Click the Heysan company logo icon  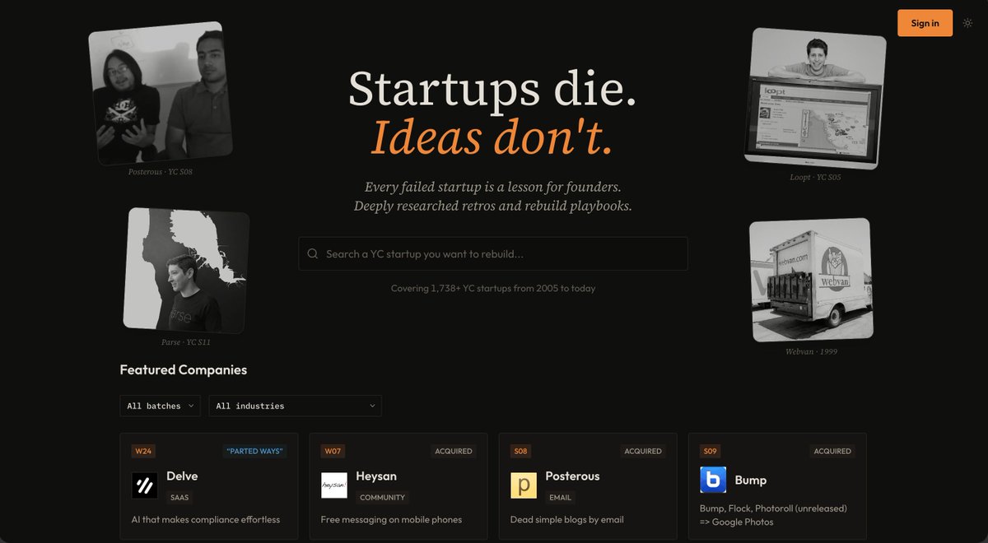coord(334,485)
